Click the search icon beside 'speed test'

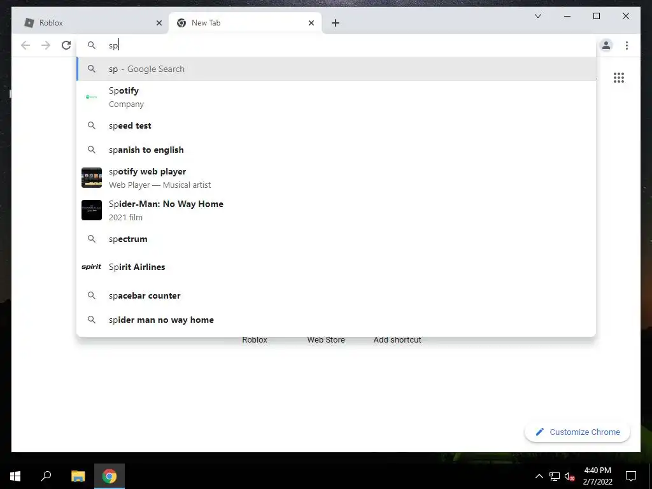click(92, 125)
